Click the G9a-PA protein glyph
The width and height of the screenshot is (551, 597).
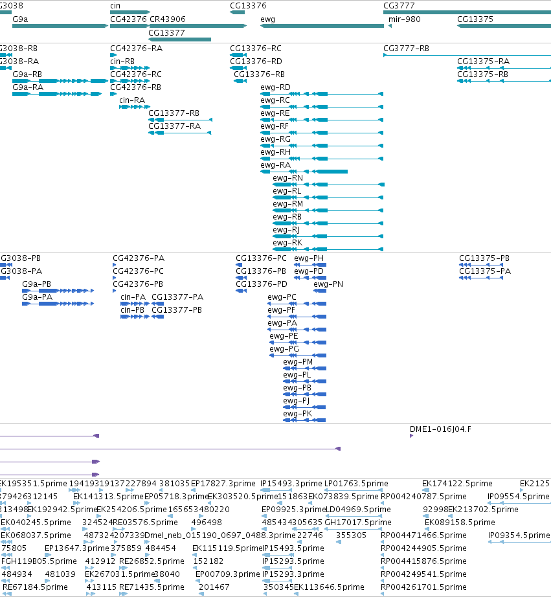[x=58, y=304]
